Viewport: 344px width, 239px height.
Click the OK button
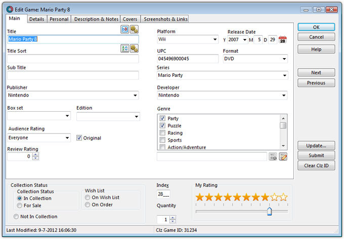pyautogui.click(x=316, y=27)
